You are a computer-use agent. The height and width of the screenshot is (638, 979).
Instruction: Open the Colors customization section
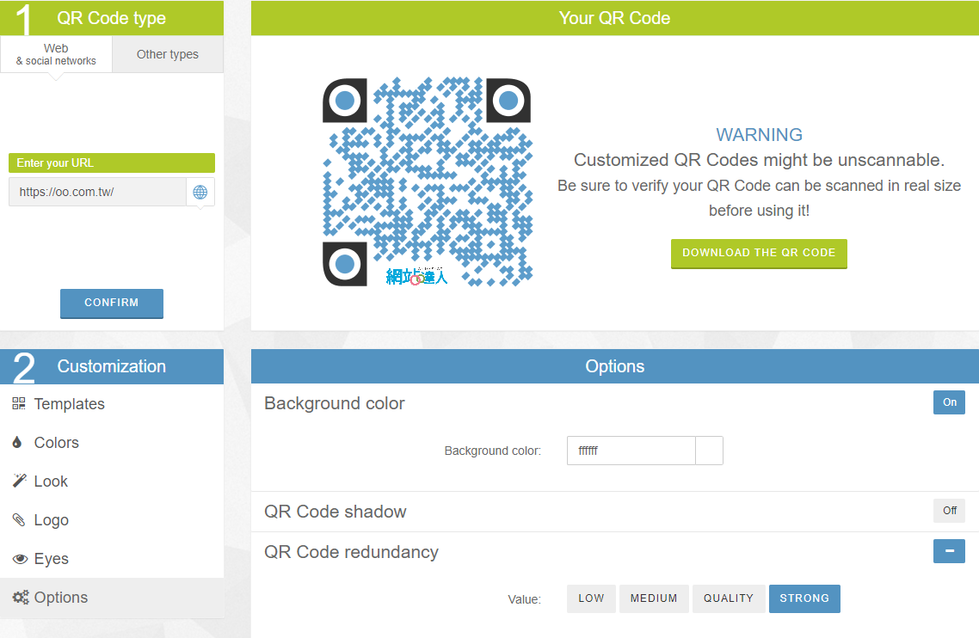pos(112,443)
